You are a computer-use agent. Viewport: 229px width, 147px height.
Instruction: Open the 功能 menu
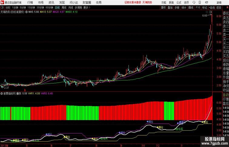164,2
